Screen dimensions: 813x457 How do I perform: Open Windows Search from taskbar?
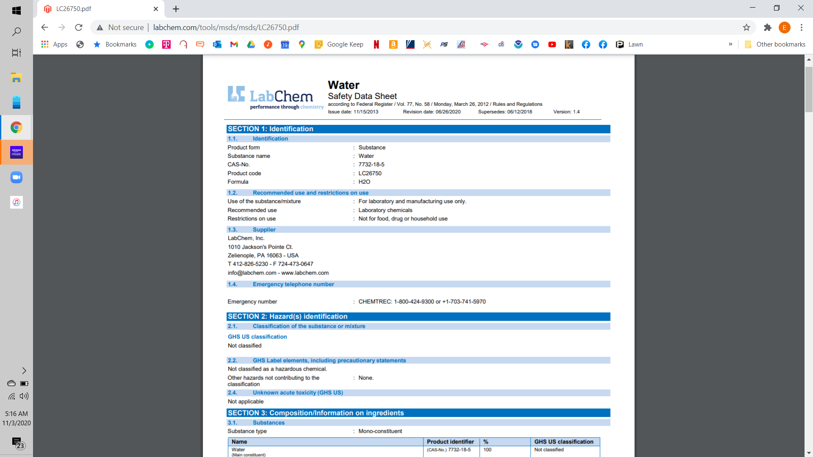coord(17,32)
